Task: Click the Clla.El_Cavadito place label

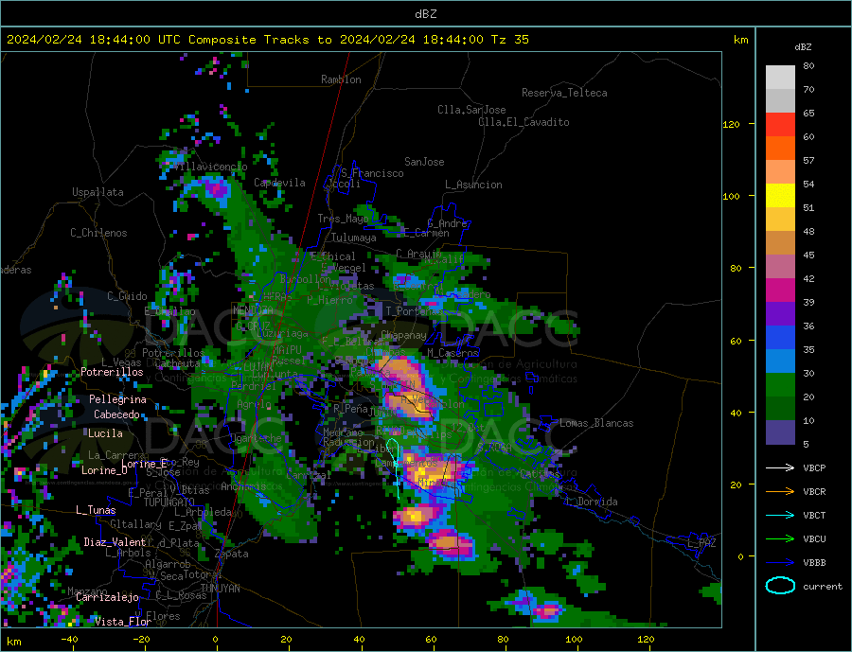Action: pyautogui.click(x=524, y=122)
